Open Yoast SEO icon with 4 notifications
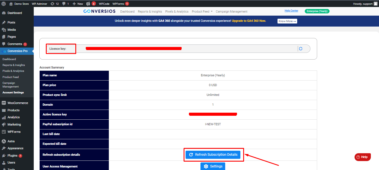379x170 pixels. tap(88, 4)
